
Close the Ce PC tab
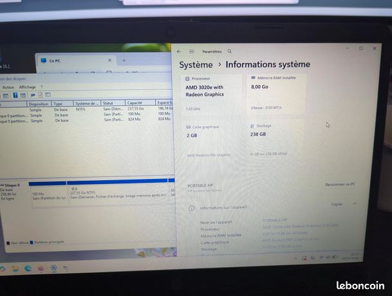[110, 60]
